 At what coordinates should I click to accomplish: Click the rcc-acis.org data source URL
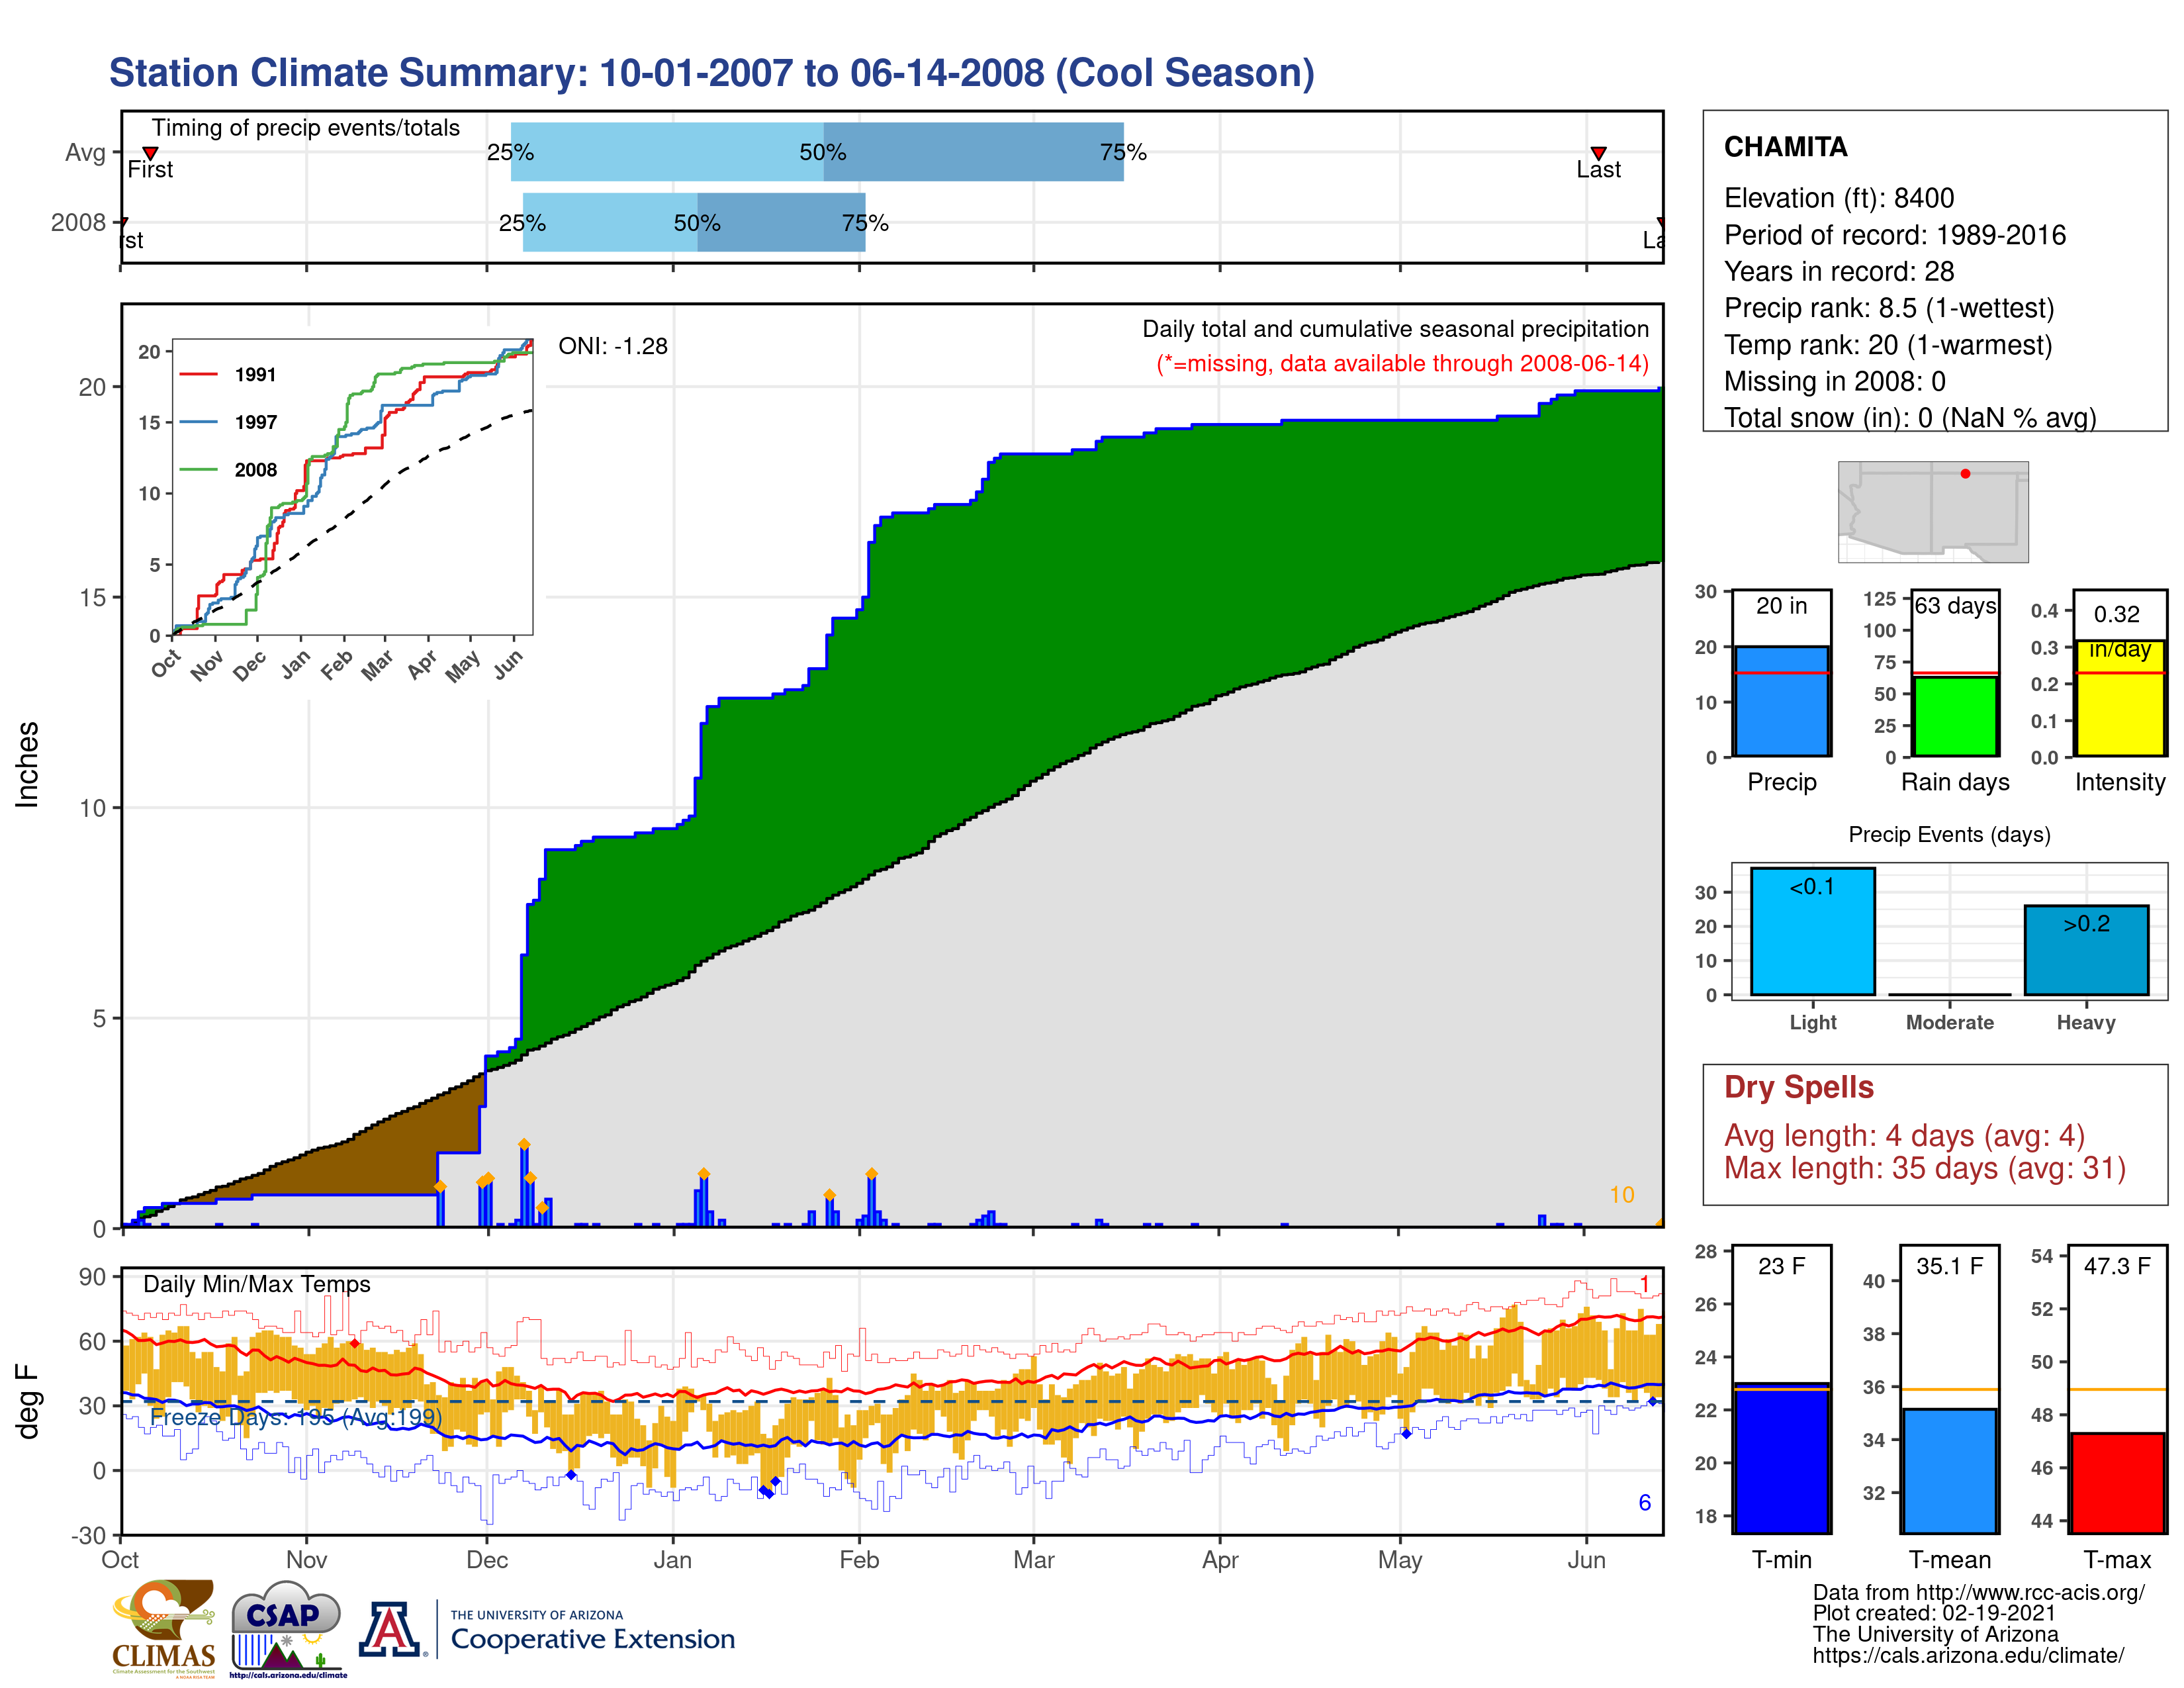click(2030, 1592)
